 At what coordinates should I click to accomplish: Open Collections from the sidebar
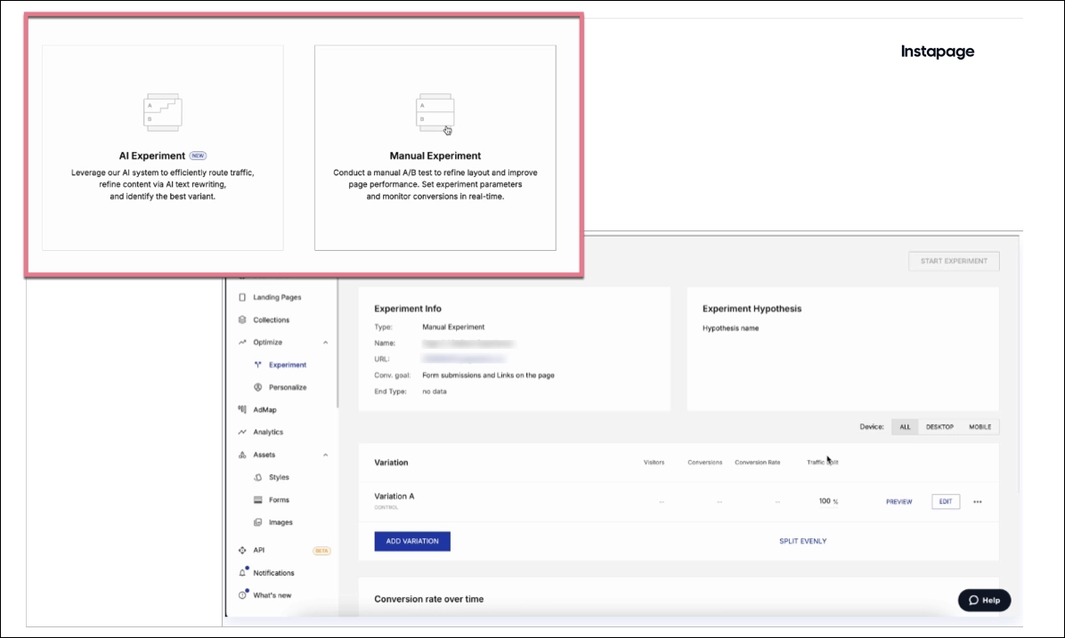pyautogui.click(x=242, y=319)
